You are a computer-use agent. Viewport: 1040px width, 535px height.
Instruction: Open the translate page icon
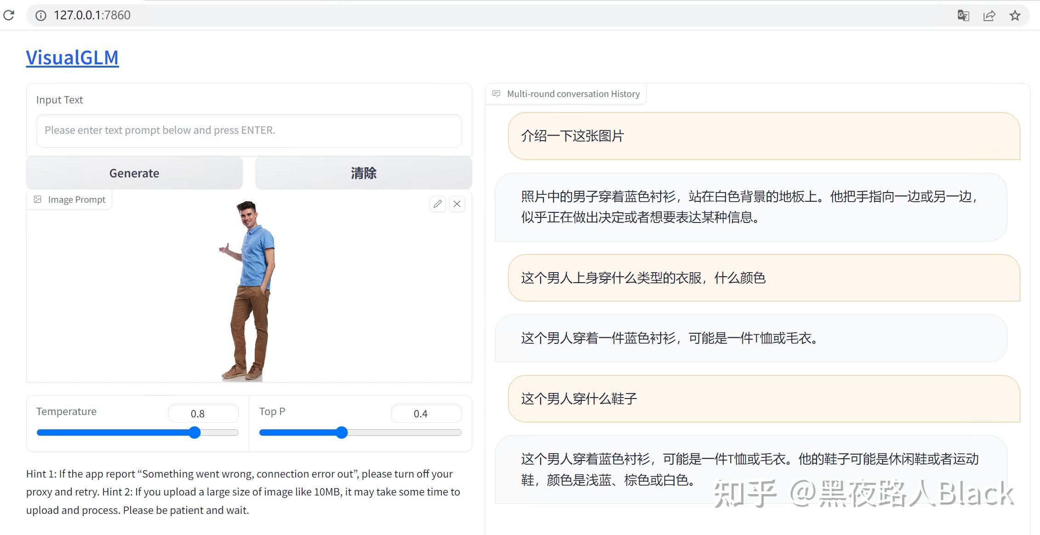click(963, 16)
